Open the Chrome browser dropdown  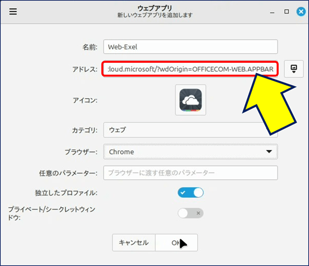pos(191,152)
